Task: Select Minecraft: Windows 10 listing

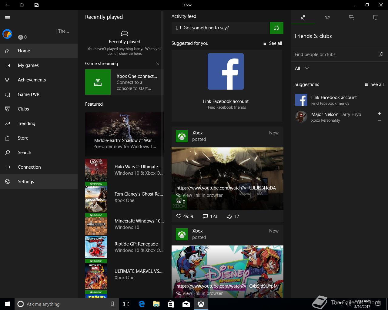Action: 124,224
